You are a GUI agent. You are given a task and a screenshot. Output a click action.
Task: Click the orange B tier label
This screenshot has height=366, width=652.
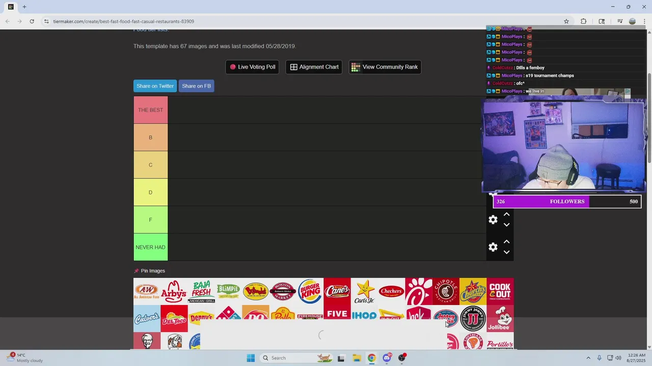point(150,137)
